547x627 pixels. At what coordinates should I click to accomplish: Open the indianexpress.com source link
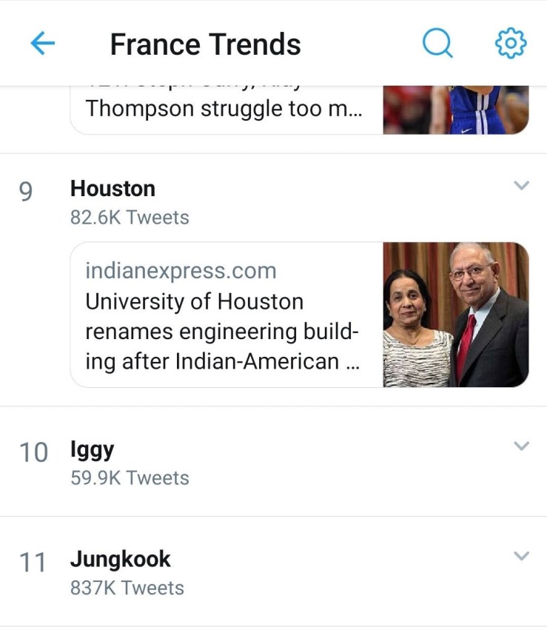pyautogui.click(x=181, y=271)
